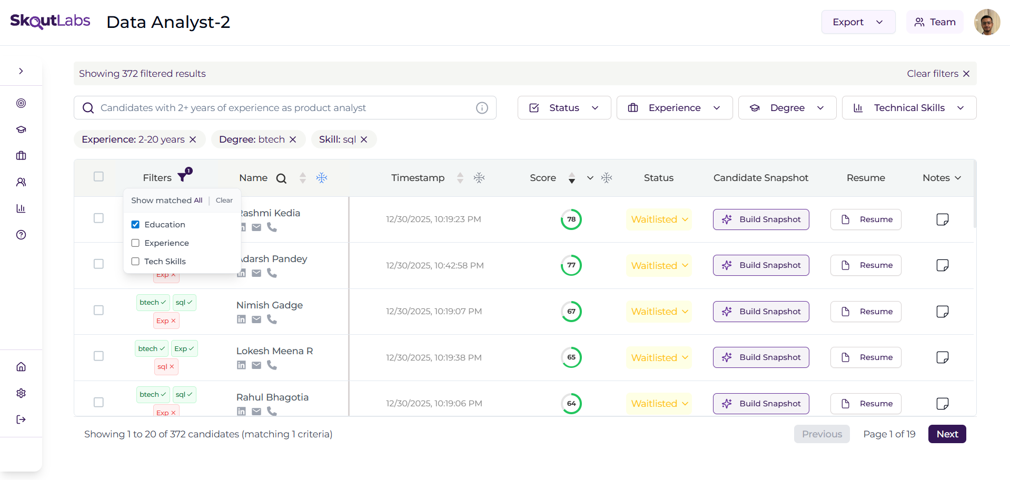Open the graduation cap sidebar icon

21,129
